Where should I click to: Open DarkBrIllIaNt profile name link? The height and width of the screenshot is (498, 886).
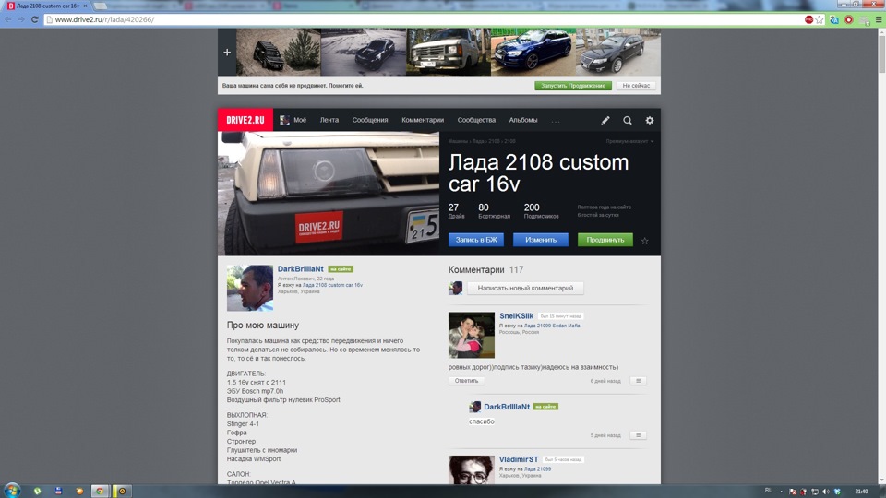tap(301, 268)
